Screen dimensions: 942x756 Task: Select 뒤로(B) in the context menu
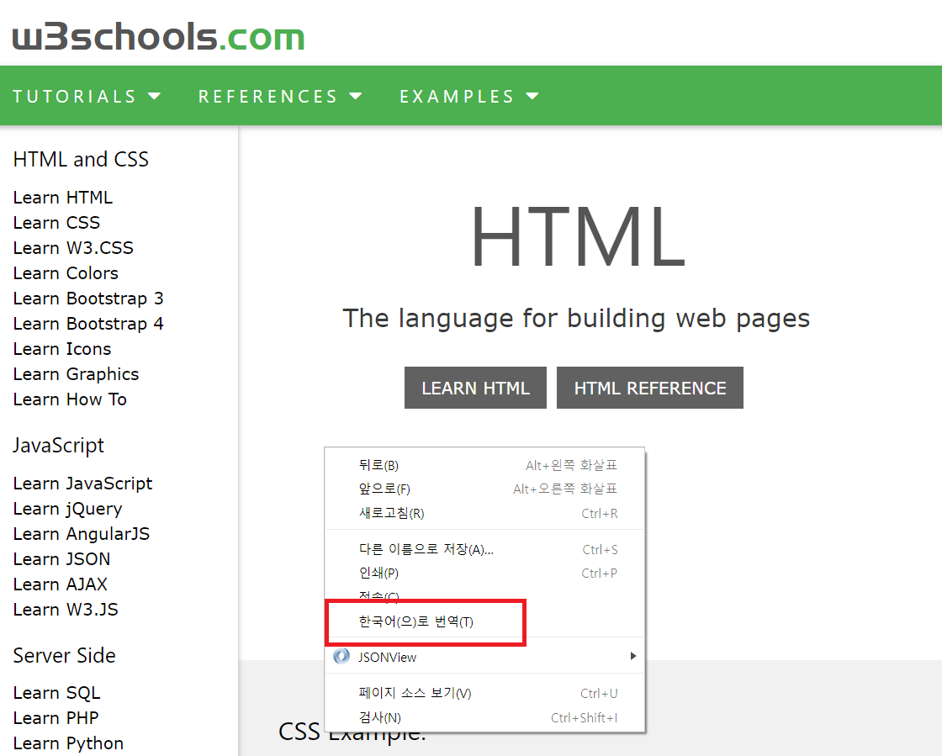pyautogui.click(x=484, y=465)
